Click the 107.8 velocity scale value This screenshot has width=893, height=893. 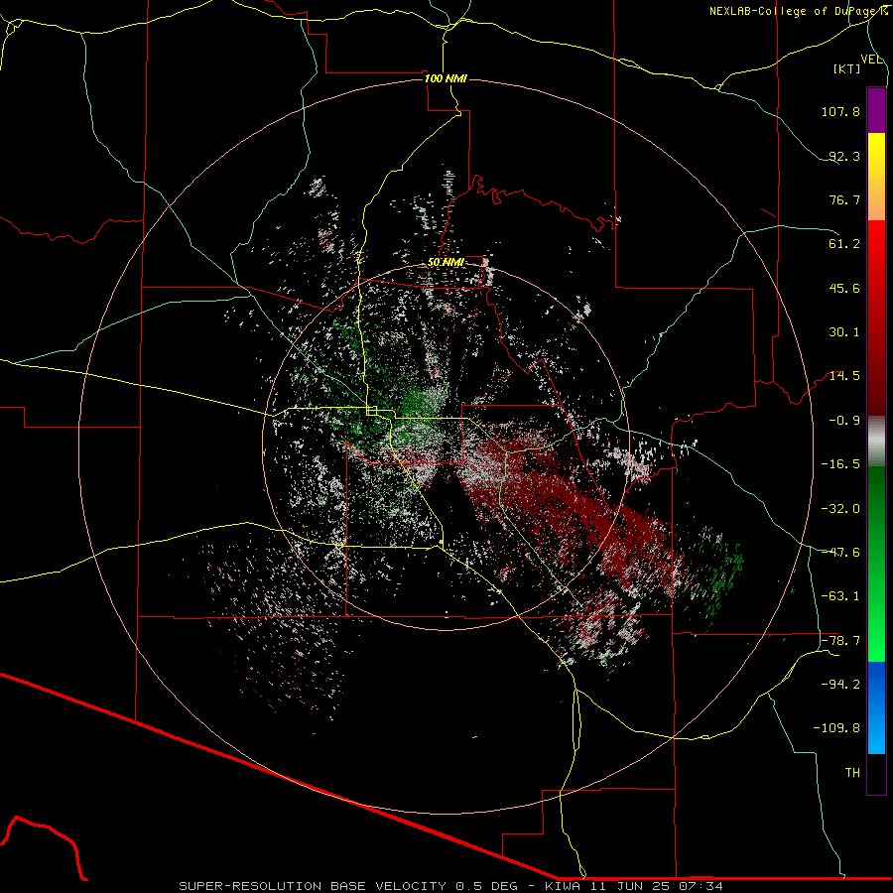840,111
